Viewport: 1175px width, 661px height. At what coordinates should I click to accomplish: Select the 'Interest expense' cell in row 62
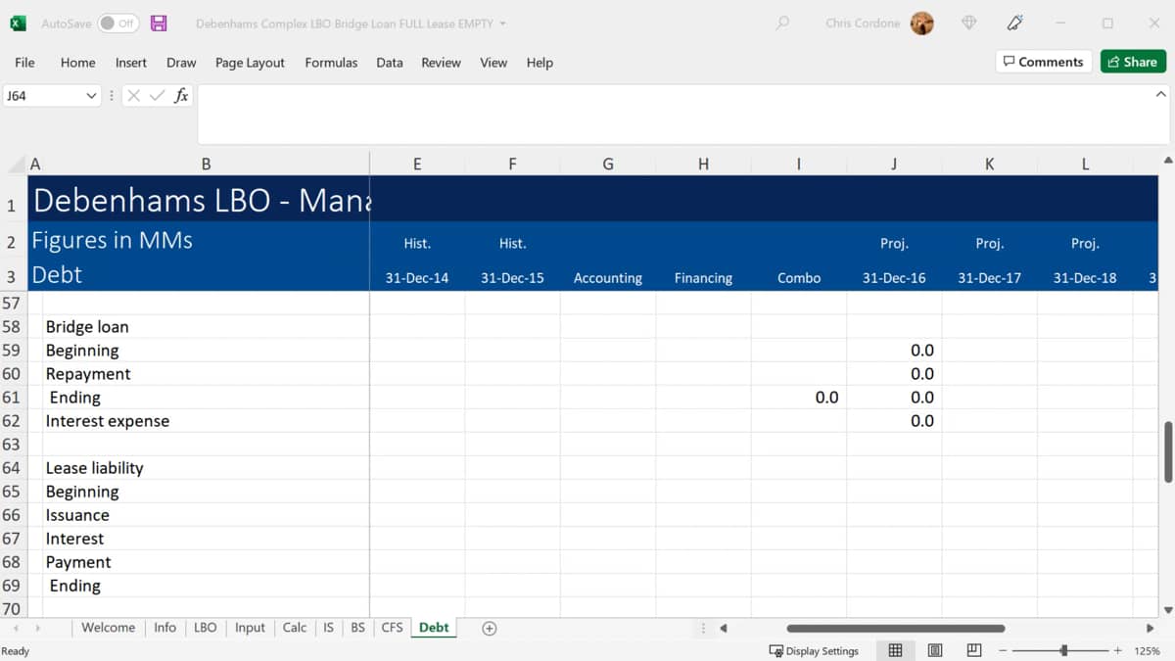107,421
